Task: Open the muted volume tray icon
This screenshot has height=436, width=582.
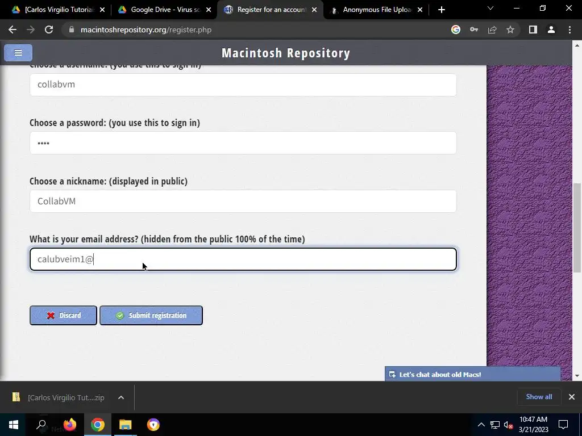Action: pyautogui.click(x=509, y=425)
